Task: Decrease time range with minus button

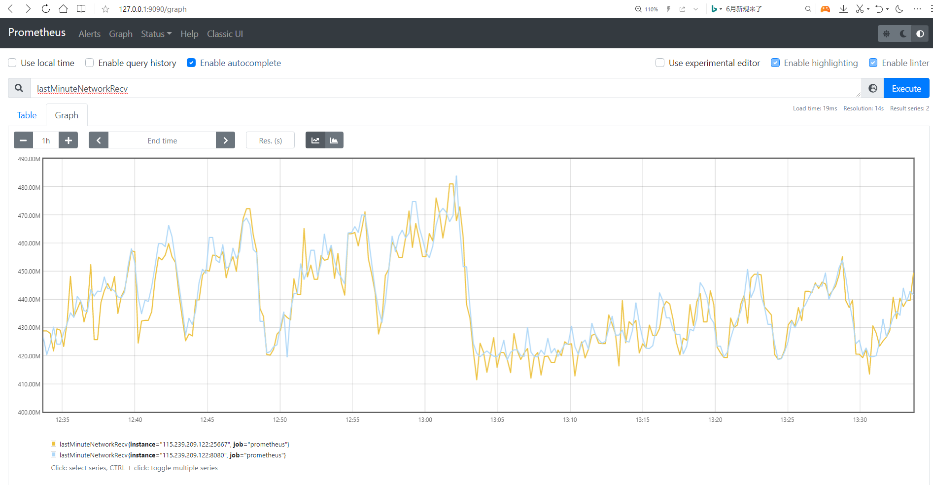Action: 23,140
